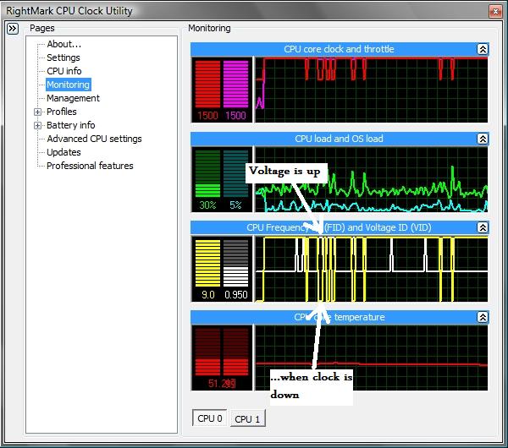This screenshot has height=448, width=508.
Task: Click the Pages panel label
Action: 42,29
